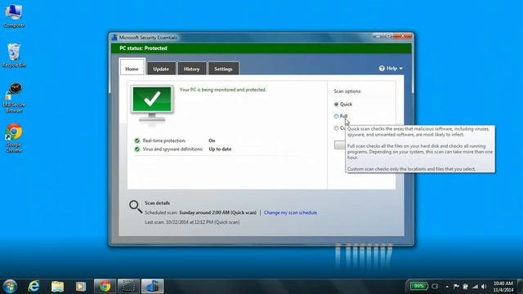Select the Custom scan radio button
Image resolution: width=523 pixels, height=294 pixels.
click(336, 128)
